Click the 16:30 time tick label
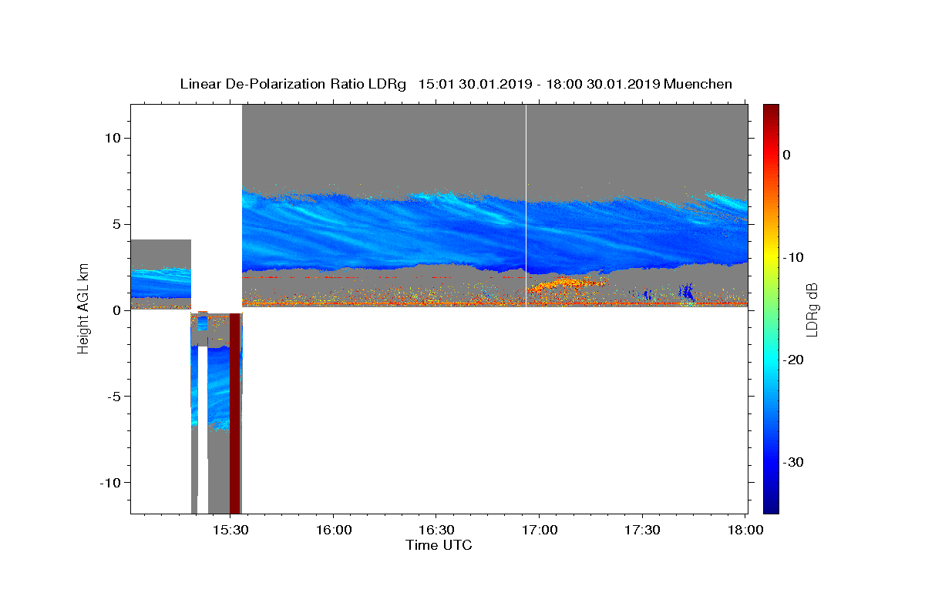The height and width of the screenshot is (616, 925). 436,531
